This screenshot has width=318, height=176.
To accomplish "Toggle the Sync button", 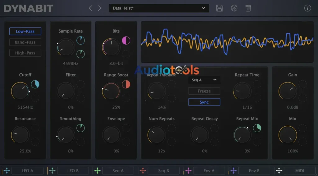I will click(x=204, y=102).
